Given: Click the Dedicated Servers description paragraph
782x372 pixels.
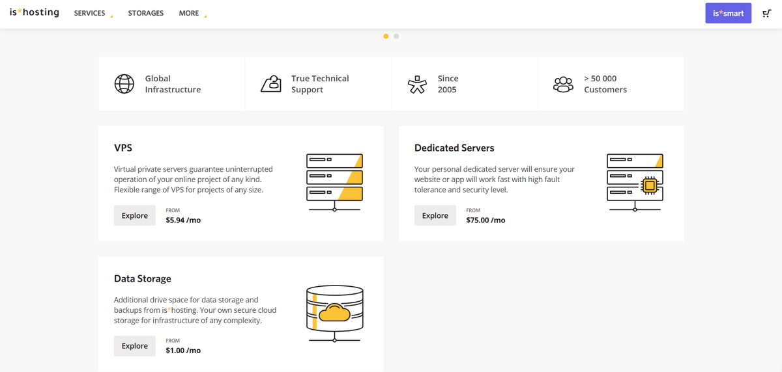Looking at the screenshot, I should point(495,179).
